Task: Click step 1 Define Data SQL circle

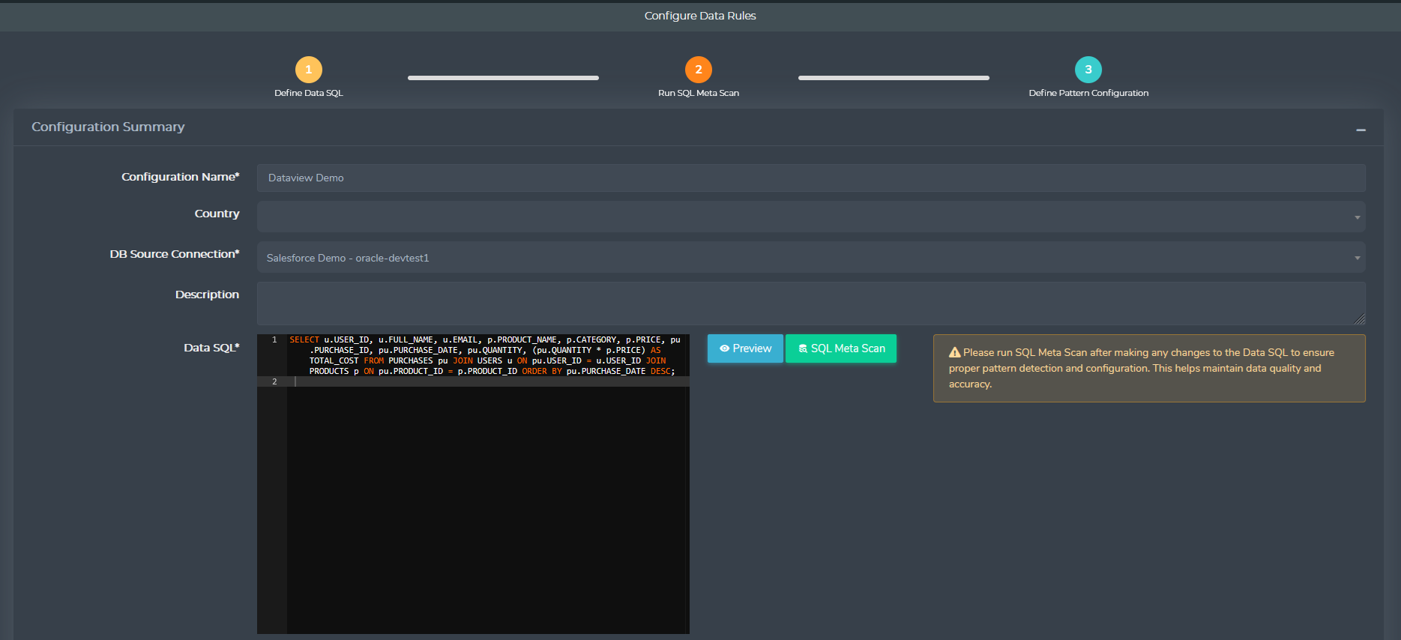Action: 308,70
